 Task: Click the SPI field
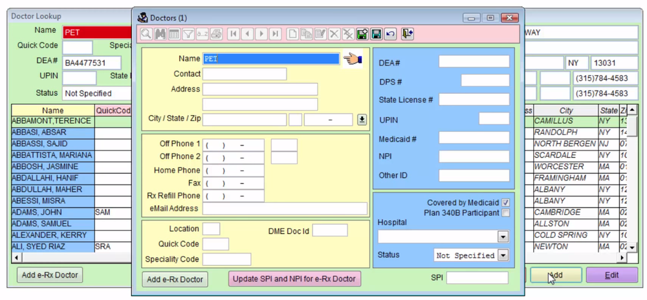(477, 278)
